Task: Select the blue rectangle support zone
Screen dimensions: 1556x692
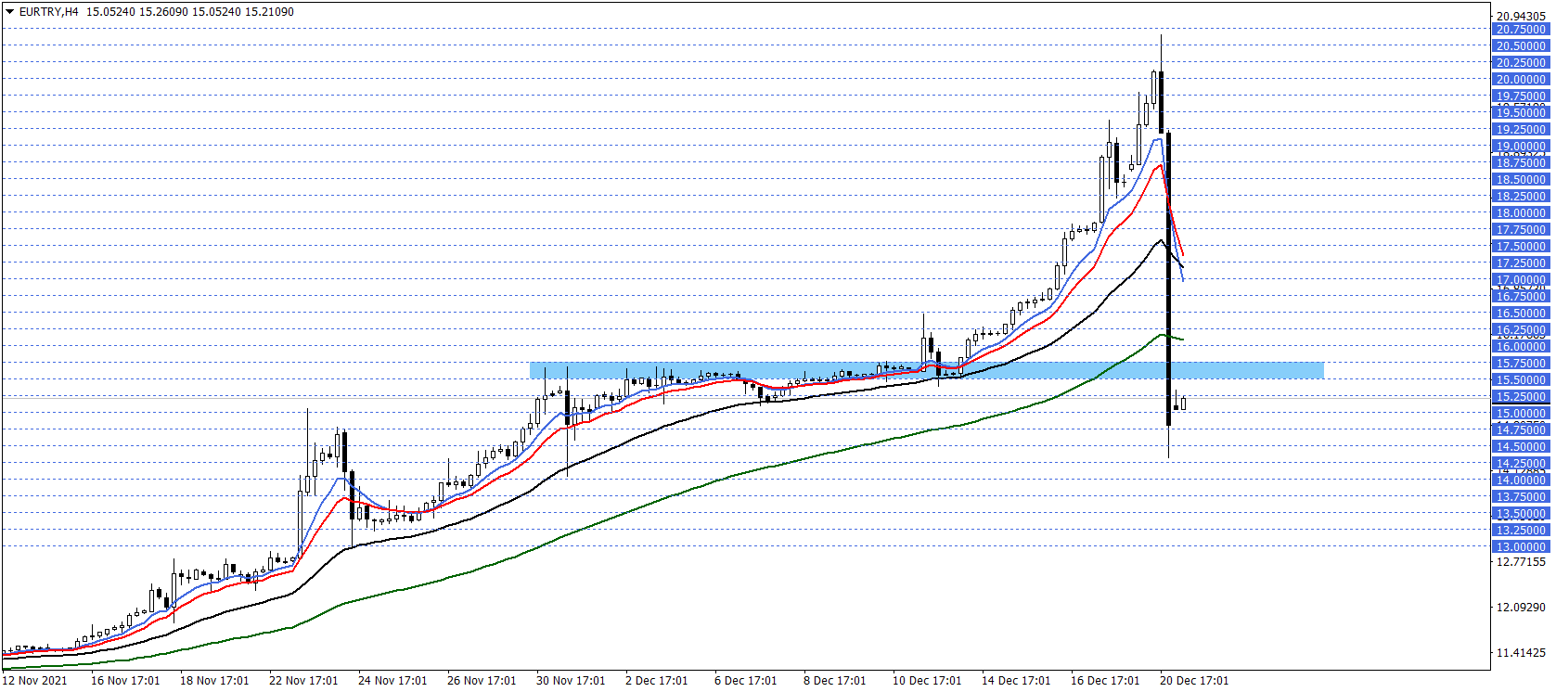Action: (926, 370)
